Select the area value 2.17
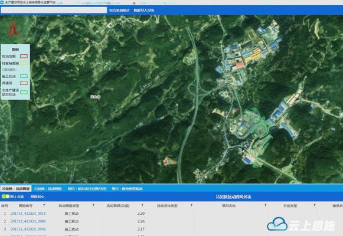The width and height of the screenshot is (343, 236). point(141,229)
